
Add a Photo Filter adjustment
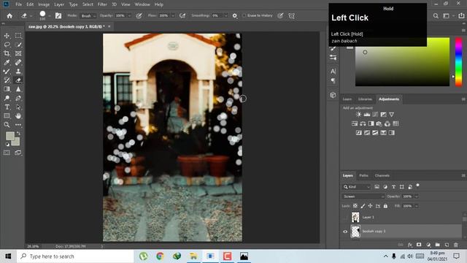tap(379, 123)
